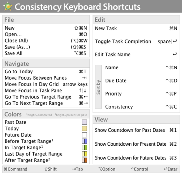
Task: Click the Future Date white swatch
Action: [84, 135]
